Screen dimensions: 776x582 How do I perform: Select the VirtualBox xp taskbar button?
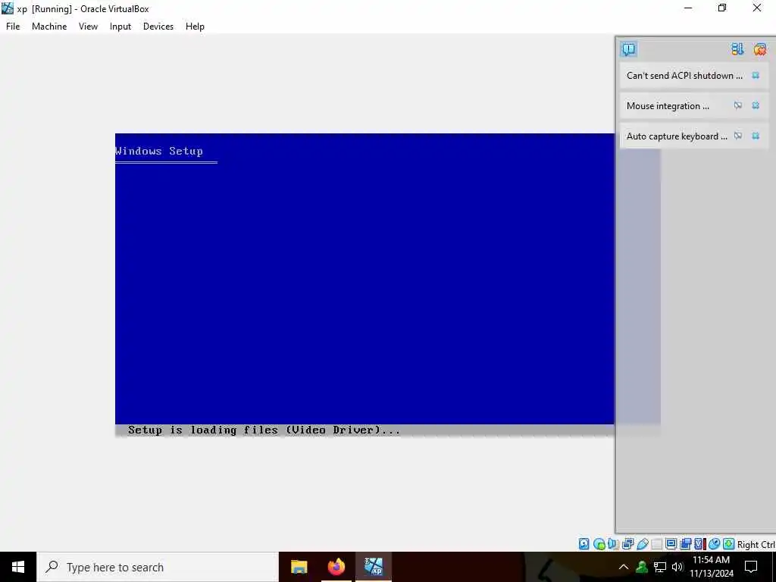point(374,567)
